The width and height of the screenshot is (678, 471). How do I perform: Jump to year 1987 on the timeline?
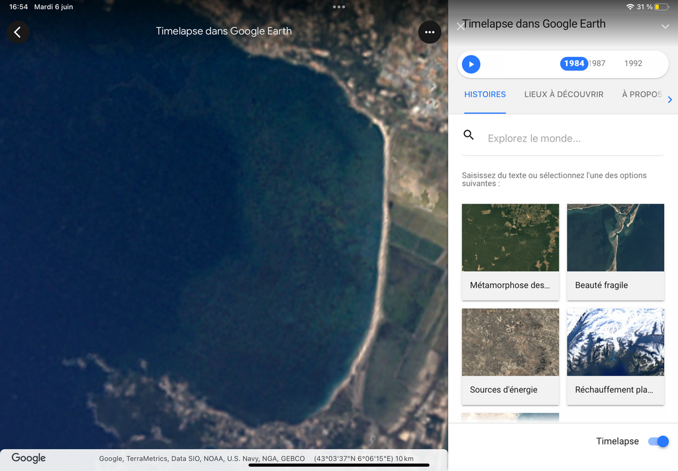597,64
